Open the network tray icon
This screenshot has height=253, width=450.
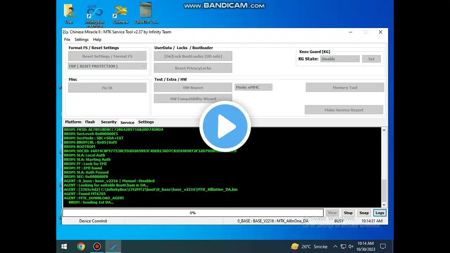pyautogui.click(x=343, y=247)
